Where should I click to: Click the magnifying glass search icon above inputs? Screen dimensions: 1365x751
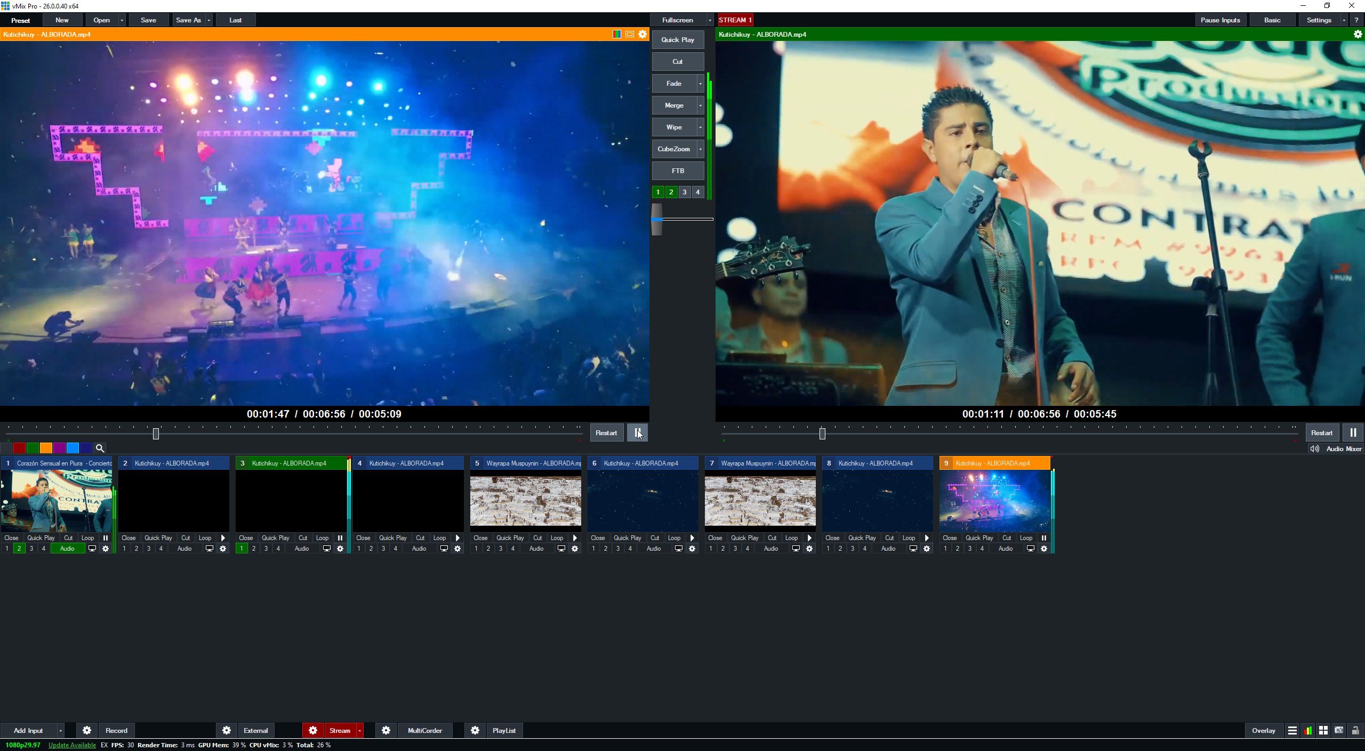(100, 448)
